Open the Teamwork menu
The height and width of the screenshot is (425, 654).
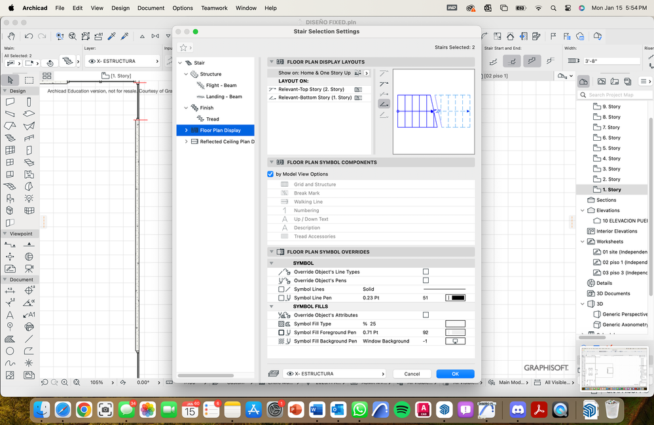click(x=215, y=8)
